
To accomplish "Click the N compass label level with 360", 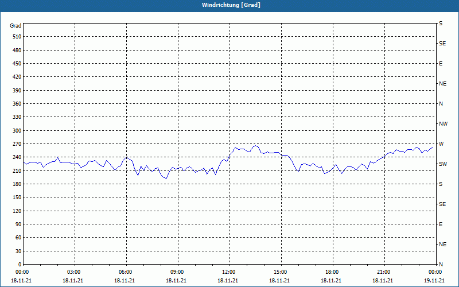I will pyautogui.click(x=441, y=104).
